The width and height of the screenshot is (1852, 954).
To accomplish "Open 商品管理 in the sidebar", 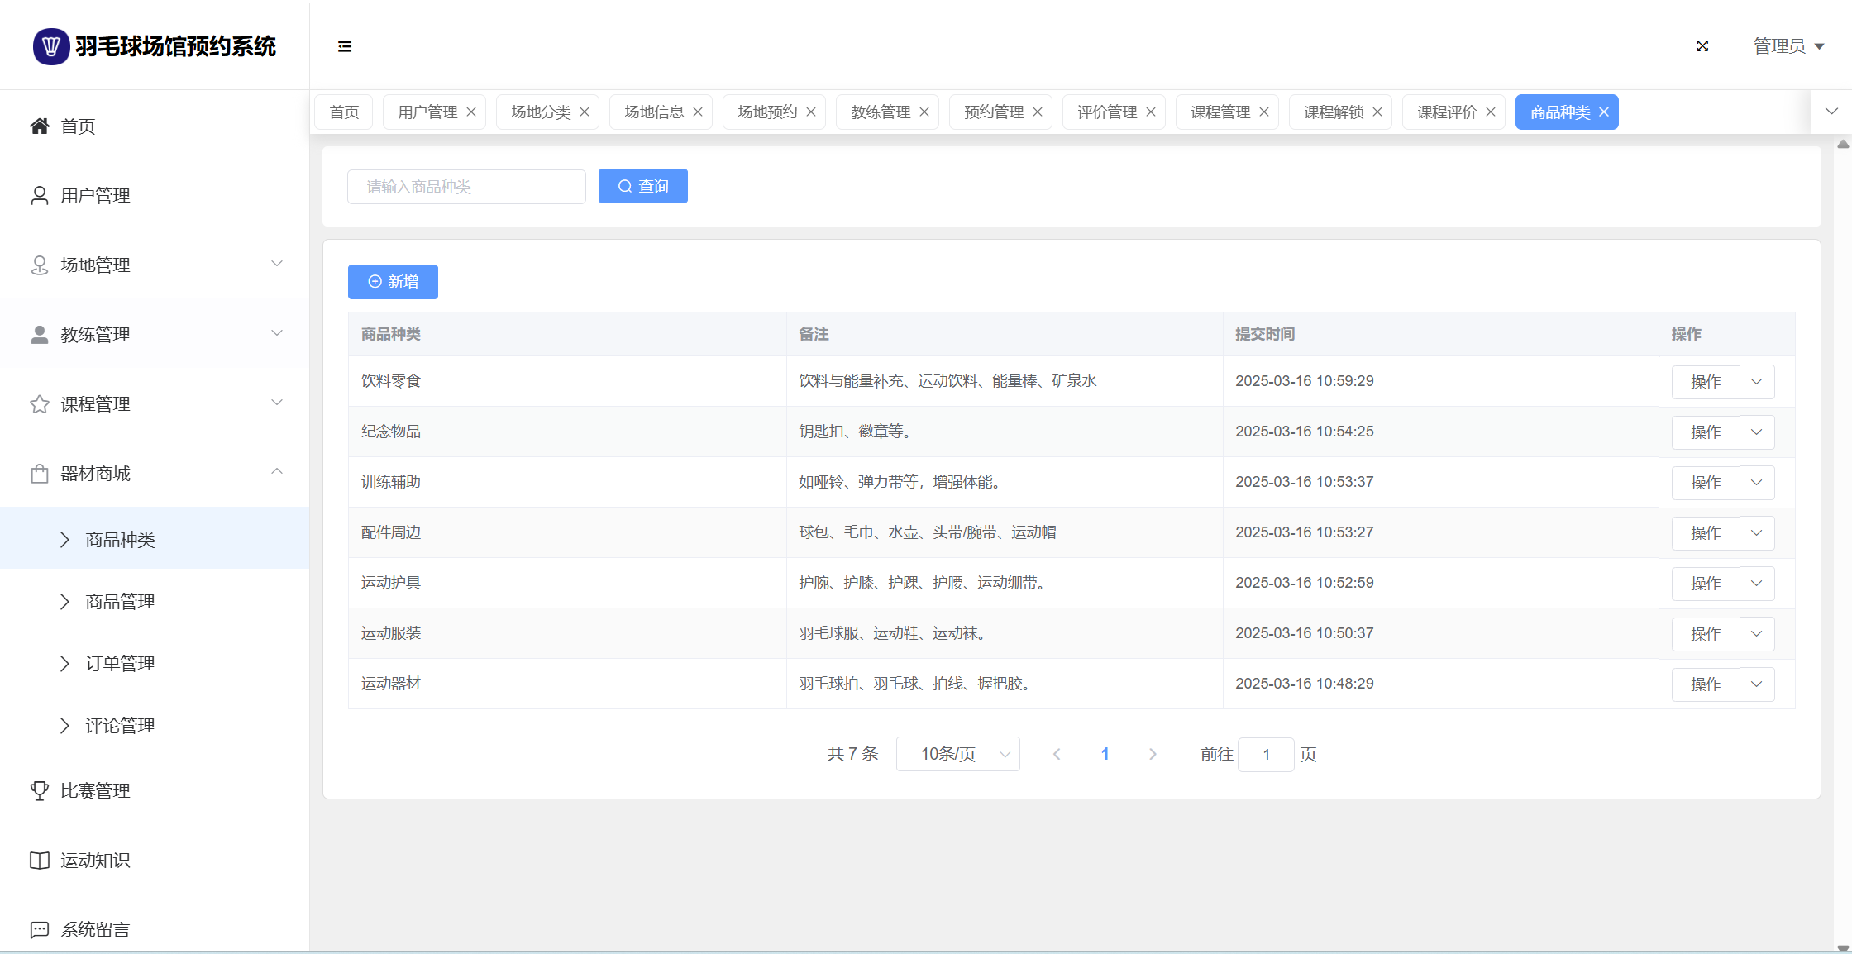I will [x=121, y=602].
